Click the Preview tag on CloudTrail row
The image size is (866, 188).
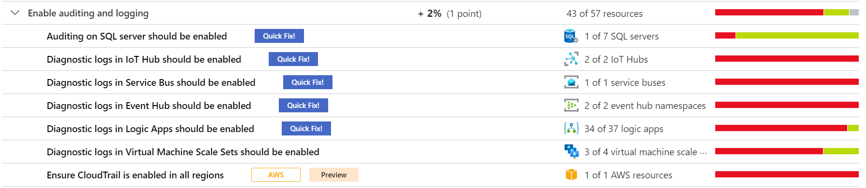[x=334, y=175]
